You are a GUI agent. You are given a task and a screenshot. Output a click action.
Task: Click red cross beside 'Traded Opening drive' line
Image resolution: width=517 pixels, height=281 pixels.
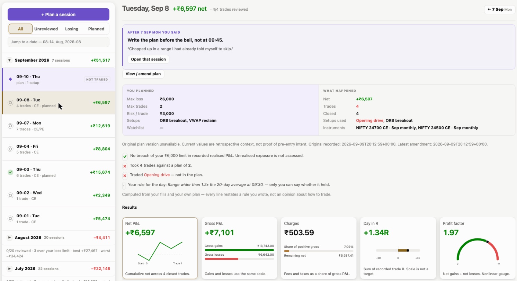(125, 175)
